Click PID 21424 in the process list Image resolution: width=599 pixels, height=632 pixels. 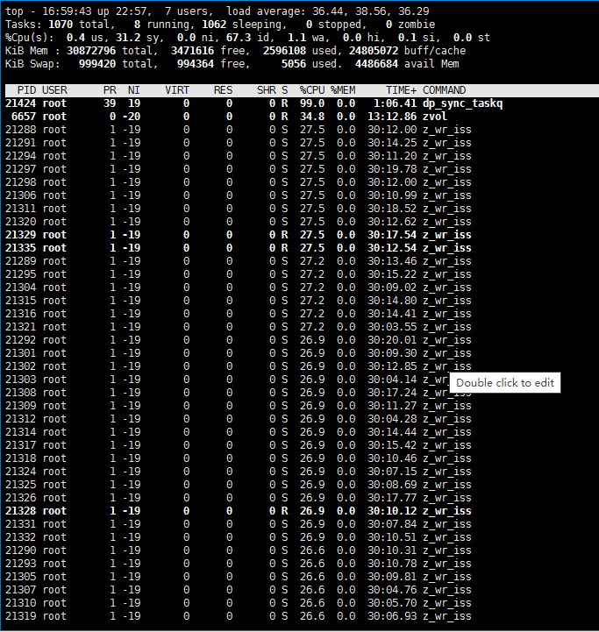tap(20, 103)
